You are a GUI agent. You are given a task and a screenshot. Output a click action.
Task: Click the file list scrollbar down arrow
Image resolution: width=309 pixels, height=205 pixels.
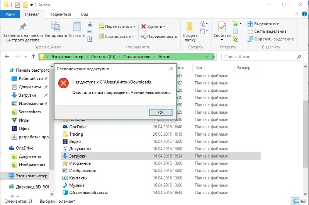[x=306, y=194]
